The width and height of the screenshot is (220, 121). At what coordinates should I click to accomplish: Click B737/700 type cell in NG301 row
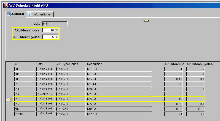[71, 114]
